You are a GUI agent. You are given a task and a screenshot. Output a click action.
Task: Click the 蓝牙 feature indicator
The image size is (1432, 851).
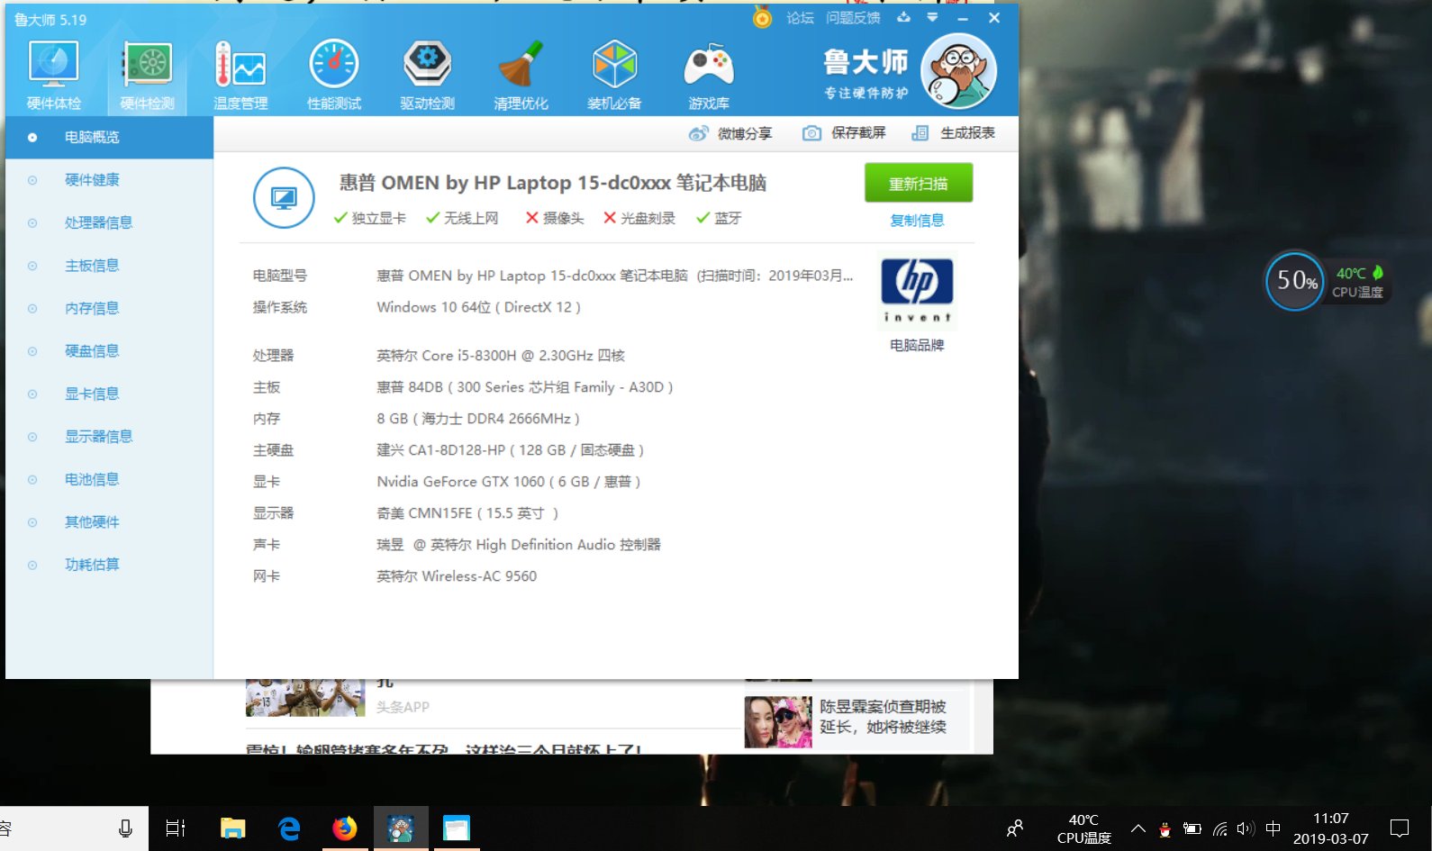click(719, 218)
